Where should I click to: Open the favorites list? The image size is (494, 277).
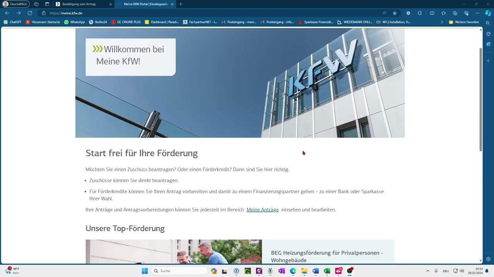(443, 13)
